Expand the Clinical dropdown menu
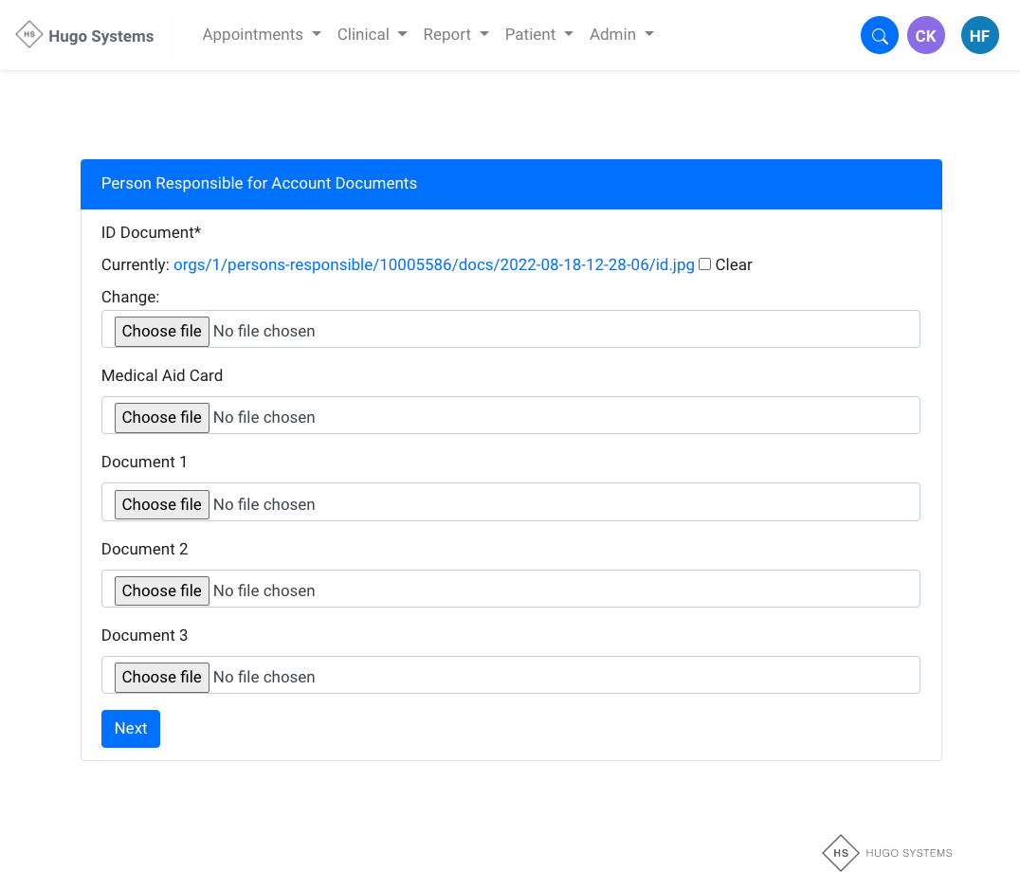Viewport: 1020px width, 890px height. (x=372, y=34)
